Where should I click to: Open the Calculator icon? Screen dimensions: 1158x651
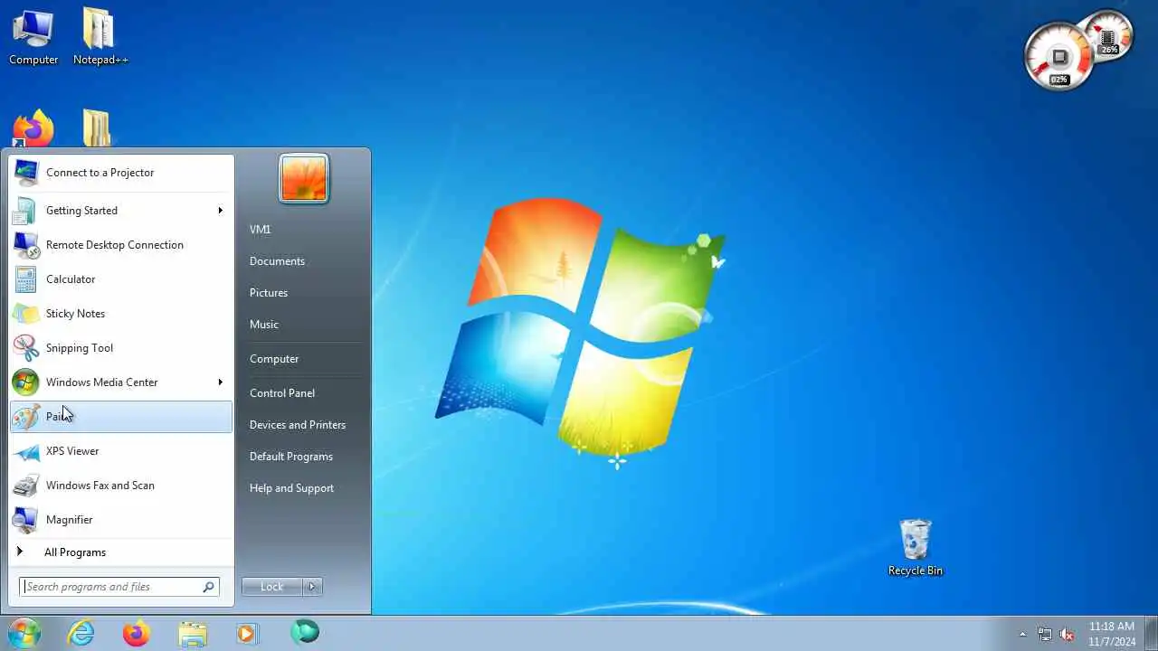[25, 279]
